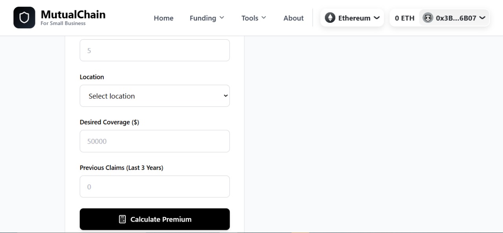Open the Select location dropdown
503x233 pixels.
click(x=154, y=96)
